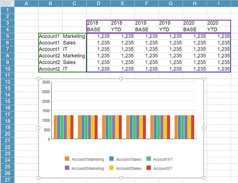The image size is (238, 183).
Task: Select column A header
Action: [x=26, y=3]
